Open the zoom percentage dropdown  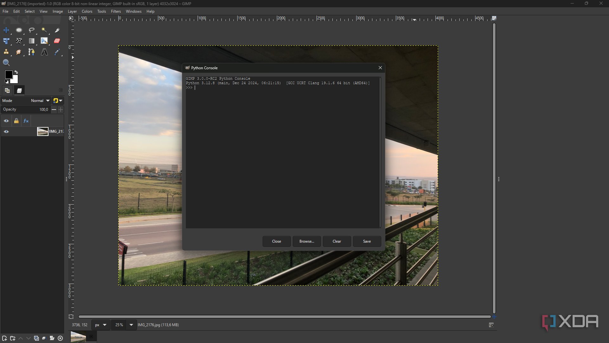click(131, 325)
